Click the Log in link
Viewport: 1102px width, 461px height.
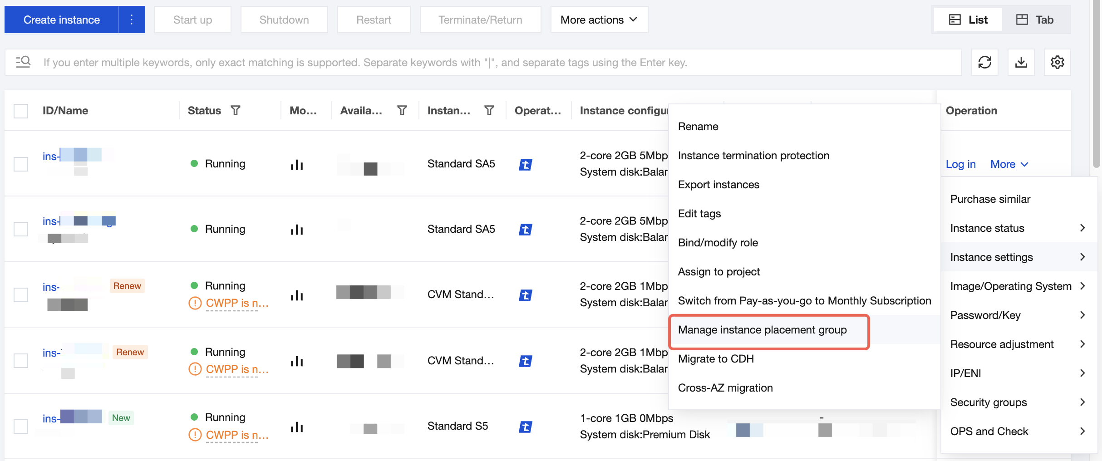click(960, 164)
